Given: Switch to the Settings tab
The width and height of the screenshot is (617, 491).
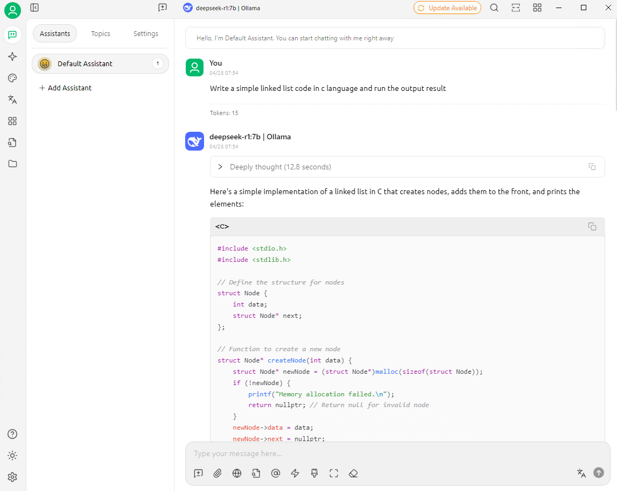Looking at the screenshot, I should click(146, 34).
